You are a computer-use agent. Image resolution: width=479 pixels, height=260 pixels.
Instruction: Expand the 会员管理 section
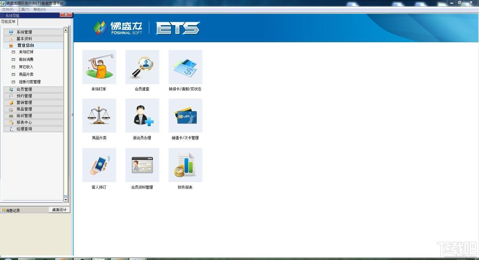click(33, 89)
